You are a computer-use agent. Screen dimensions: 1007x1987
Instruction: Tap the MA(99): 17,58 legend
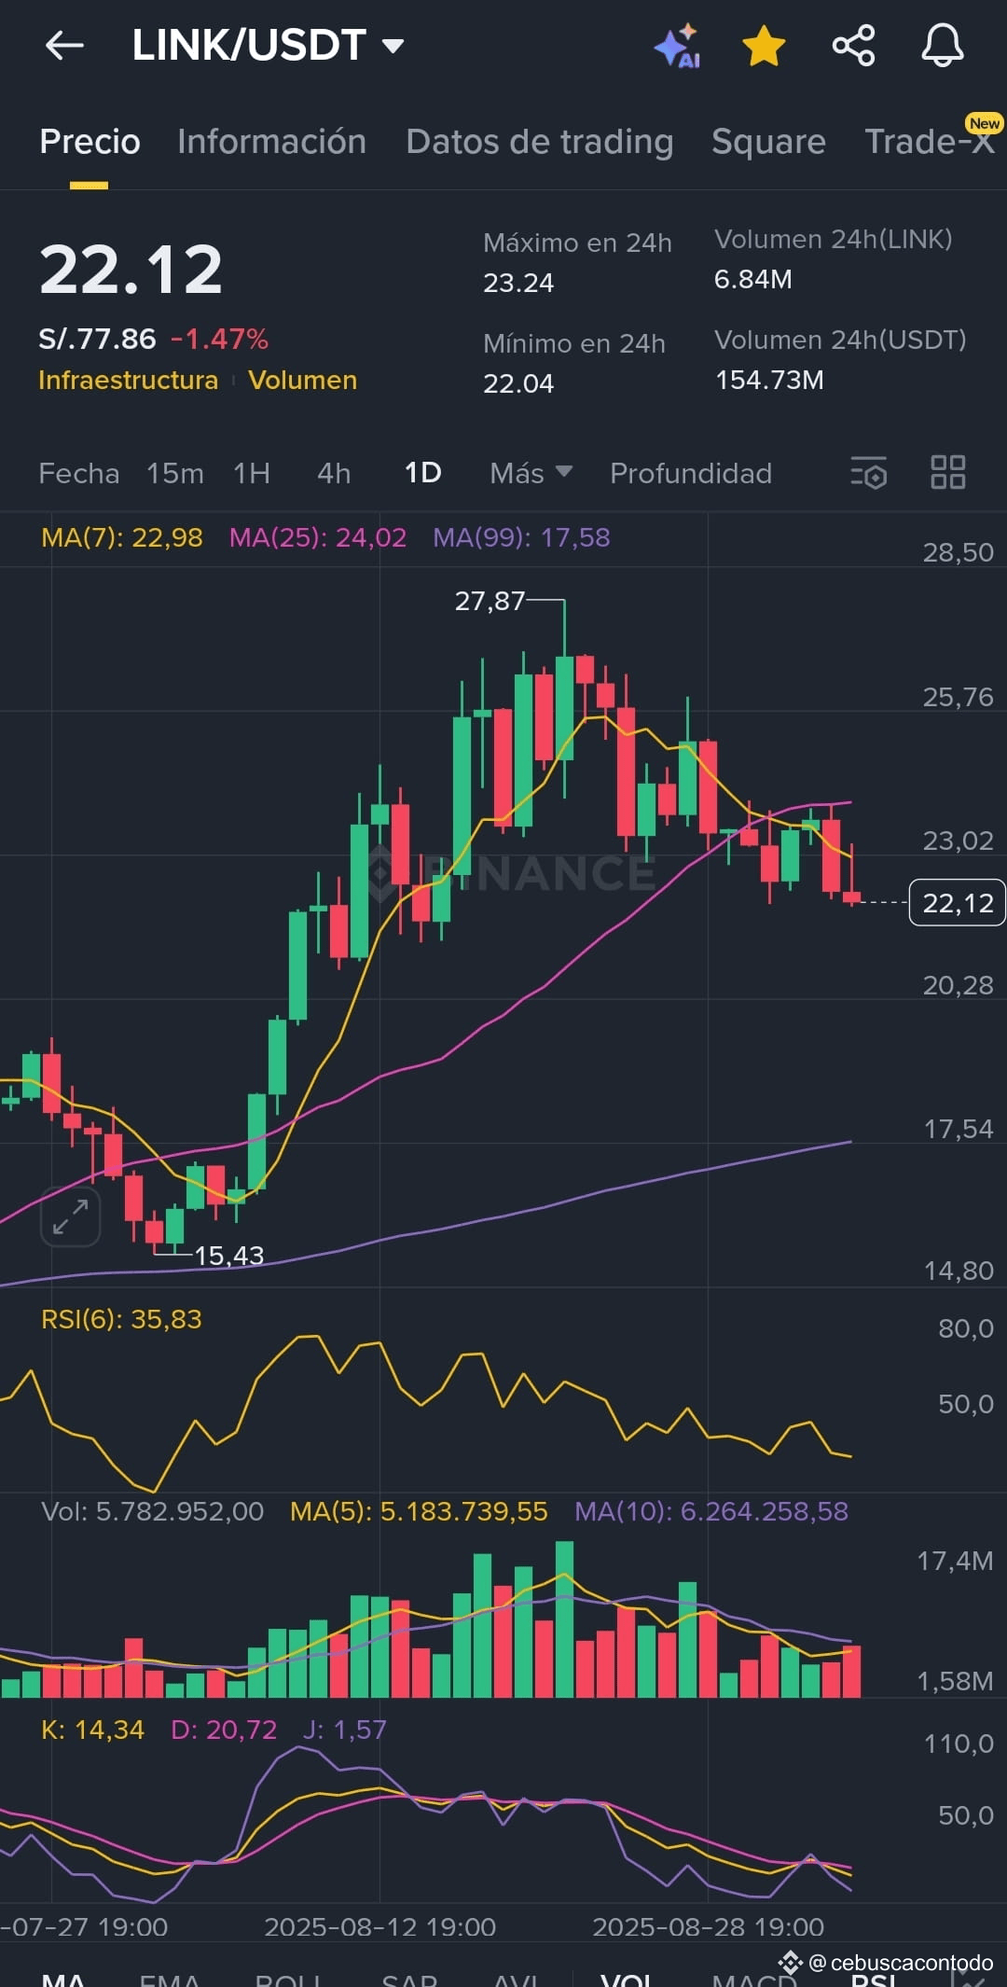521,537
